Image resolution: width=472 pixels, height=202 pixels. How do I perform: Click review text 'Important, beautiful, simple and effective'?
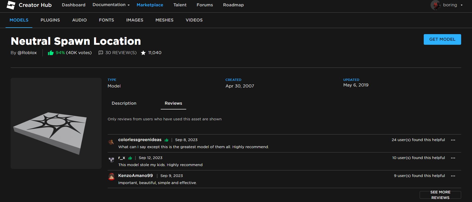tap(157, 183)
